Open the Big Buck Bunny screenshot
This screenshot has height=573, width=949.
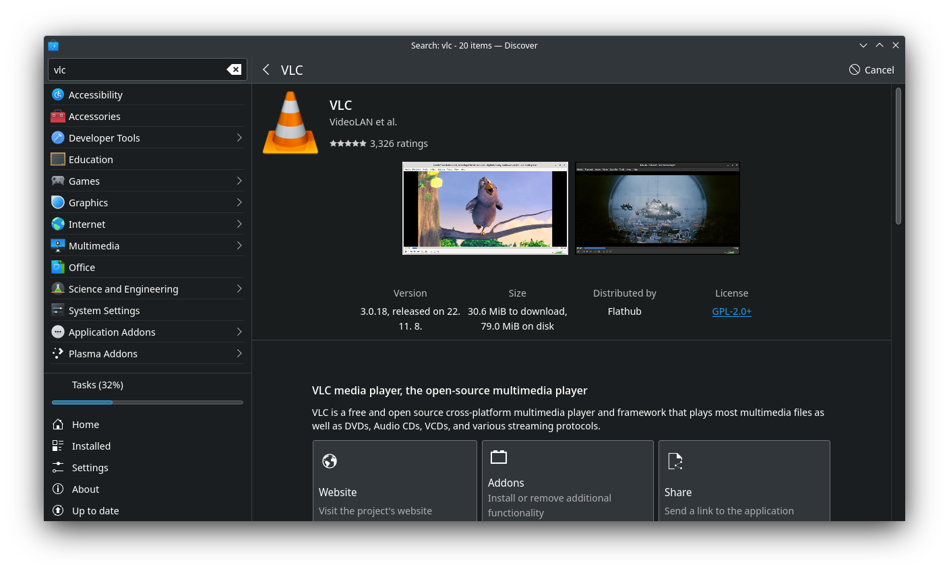(x=485, y=208)
